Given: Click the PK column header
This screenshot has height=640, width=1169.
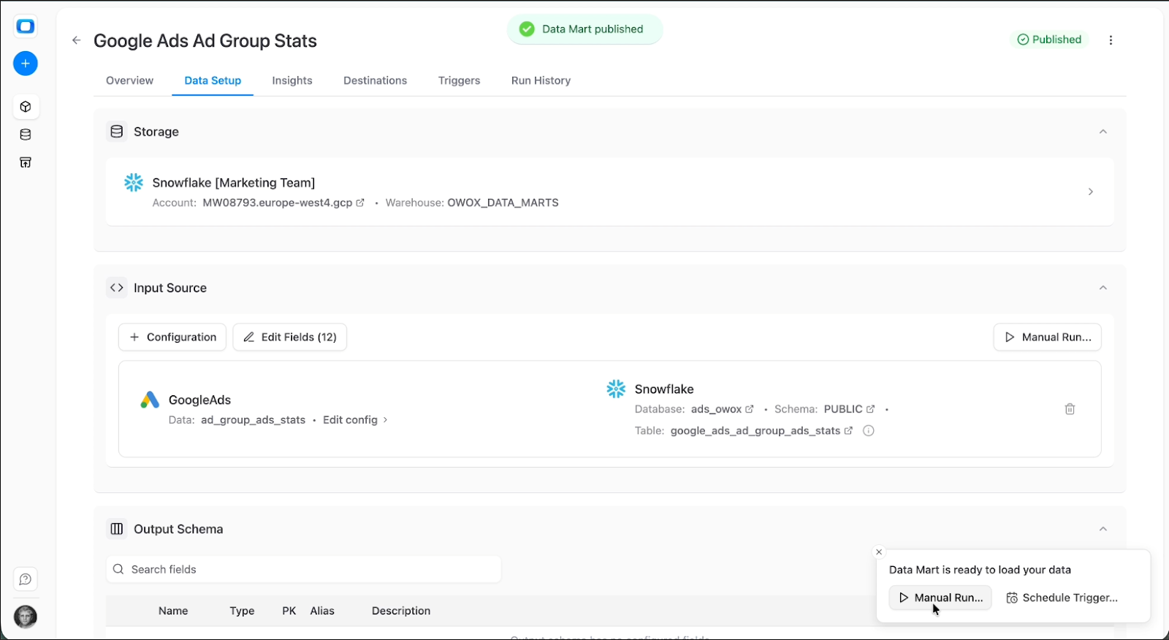Looking at the screenshot, I should tap(289, 611).
